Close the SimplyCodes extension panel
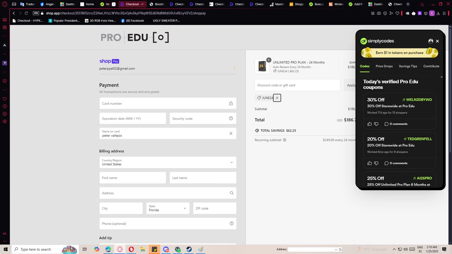452x254 pixels. [x=437, y=41]
